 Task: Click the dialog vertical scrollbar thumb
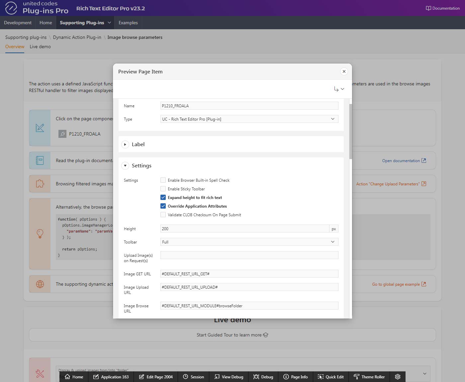click(x=350, y=131)
